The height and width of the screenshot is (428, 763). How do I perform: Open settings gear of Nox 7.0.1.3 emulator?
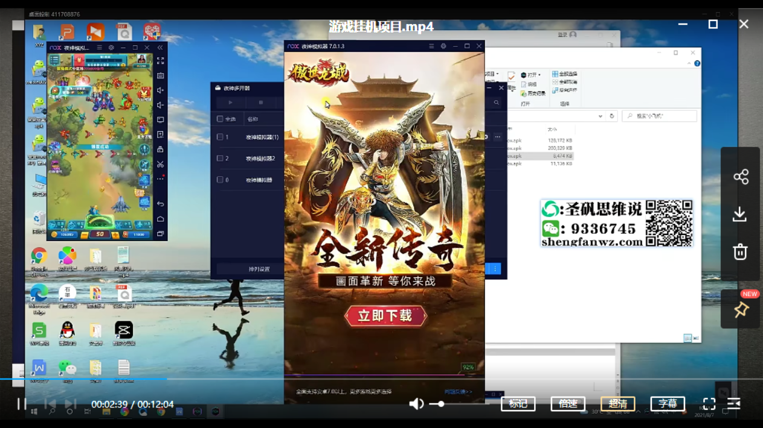click(x=443, y=46)
